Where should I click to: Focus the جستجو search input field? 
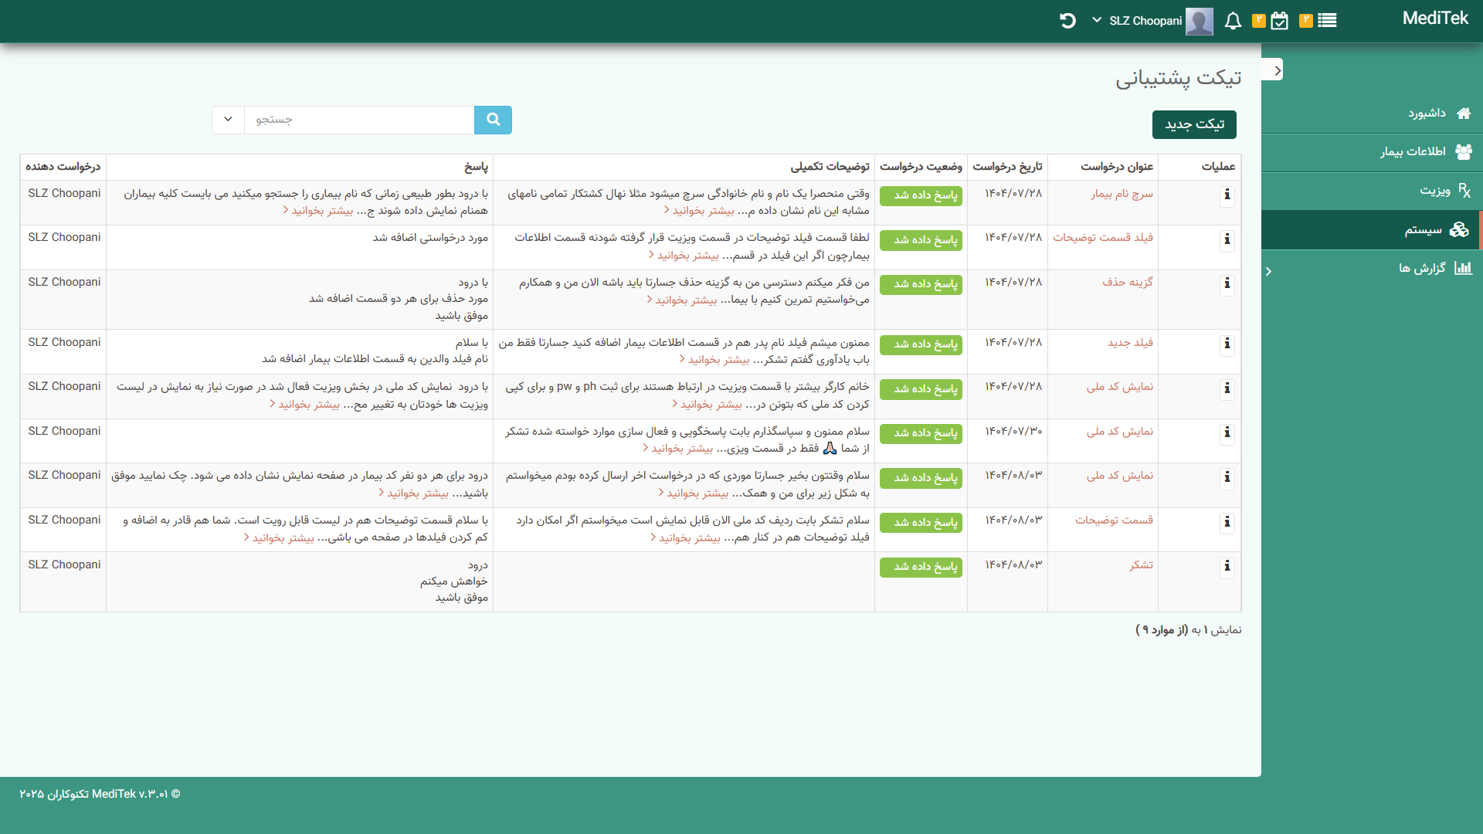pyautogui.click(x=359, y=120)
